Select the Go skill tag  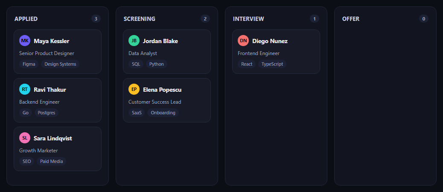(x=26, y=113)
